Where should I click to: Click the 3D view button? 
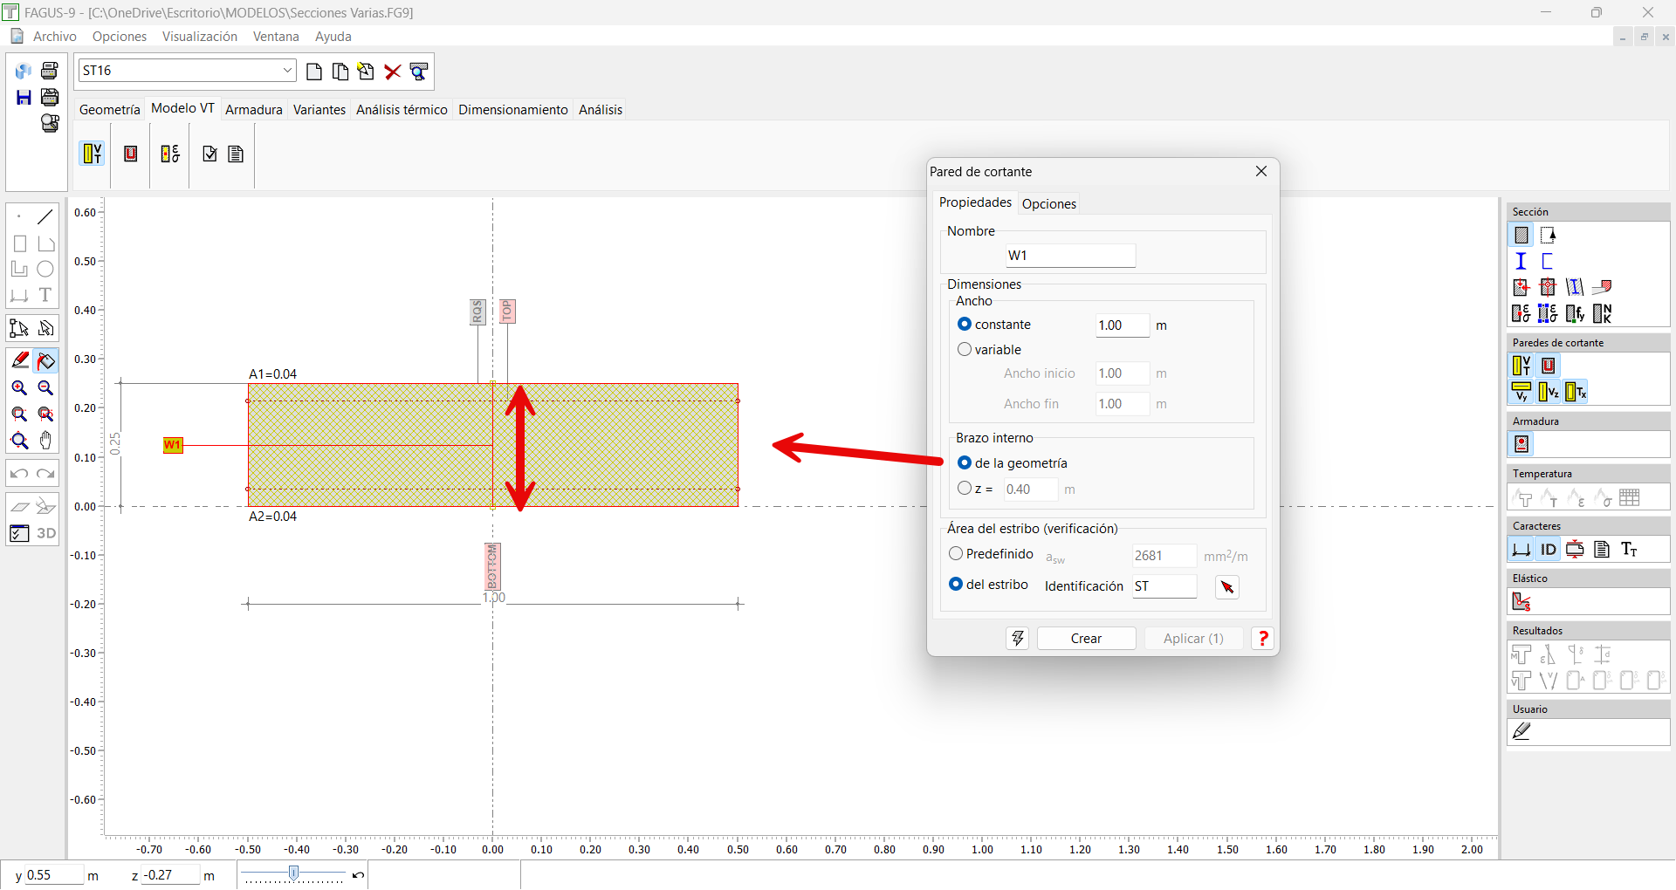46,533
